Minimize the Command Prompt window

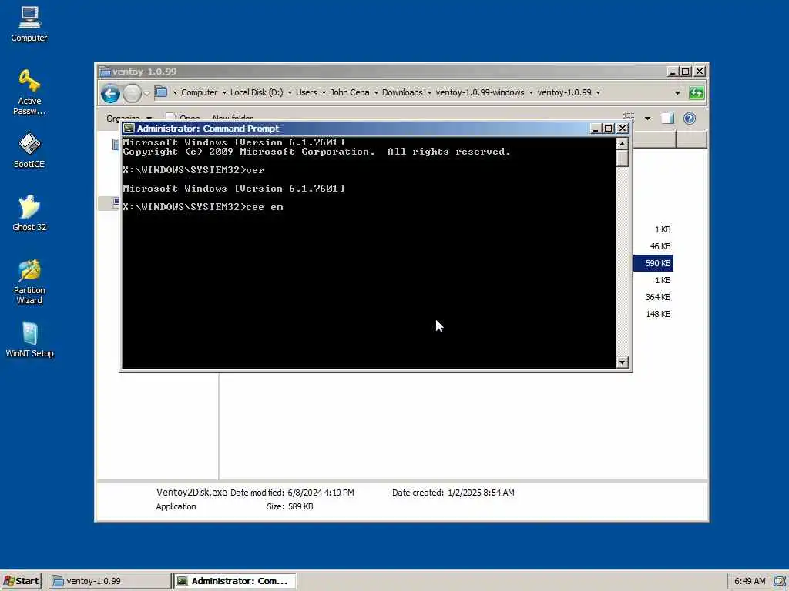click(596, 129)
